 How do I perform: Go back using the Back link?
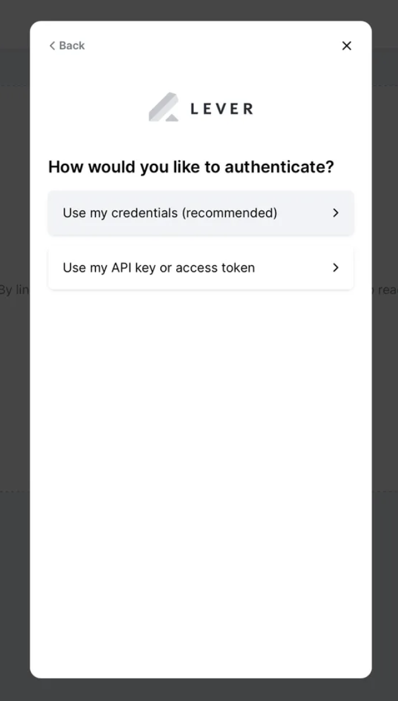tap(67, 46)
